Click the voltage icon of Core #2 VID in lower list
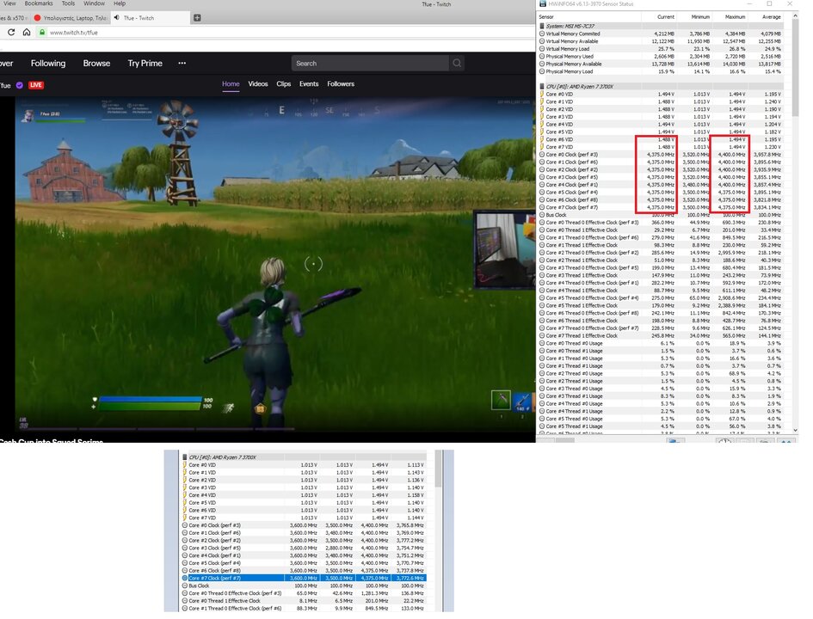813x619 pixels. [185, 481]
